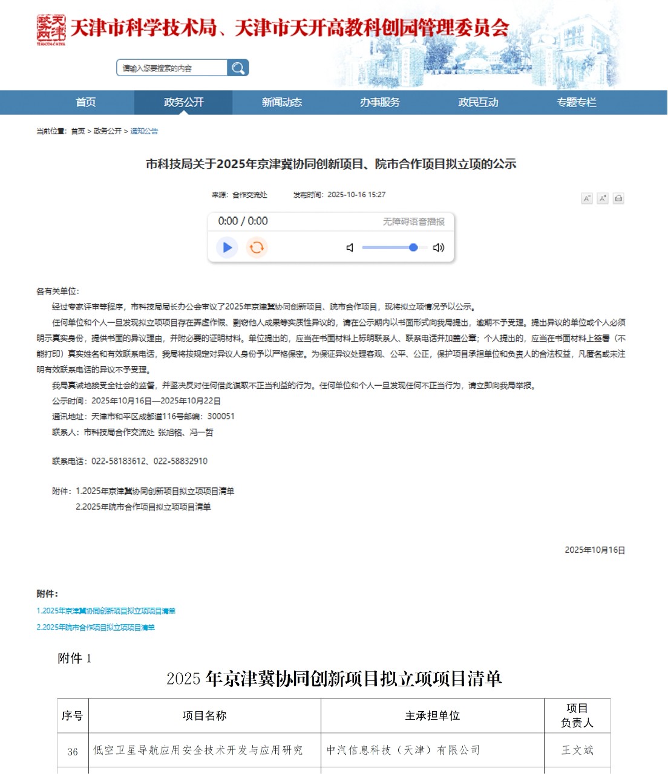Click inside the search input box

click(x=169, y=67)
